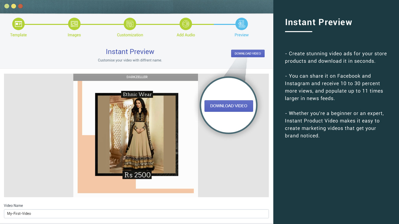Image resolution: width=399 pixels, height=224 pixels.
Task: Open the Customization gear step icon
Action: coord(130,23)
